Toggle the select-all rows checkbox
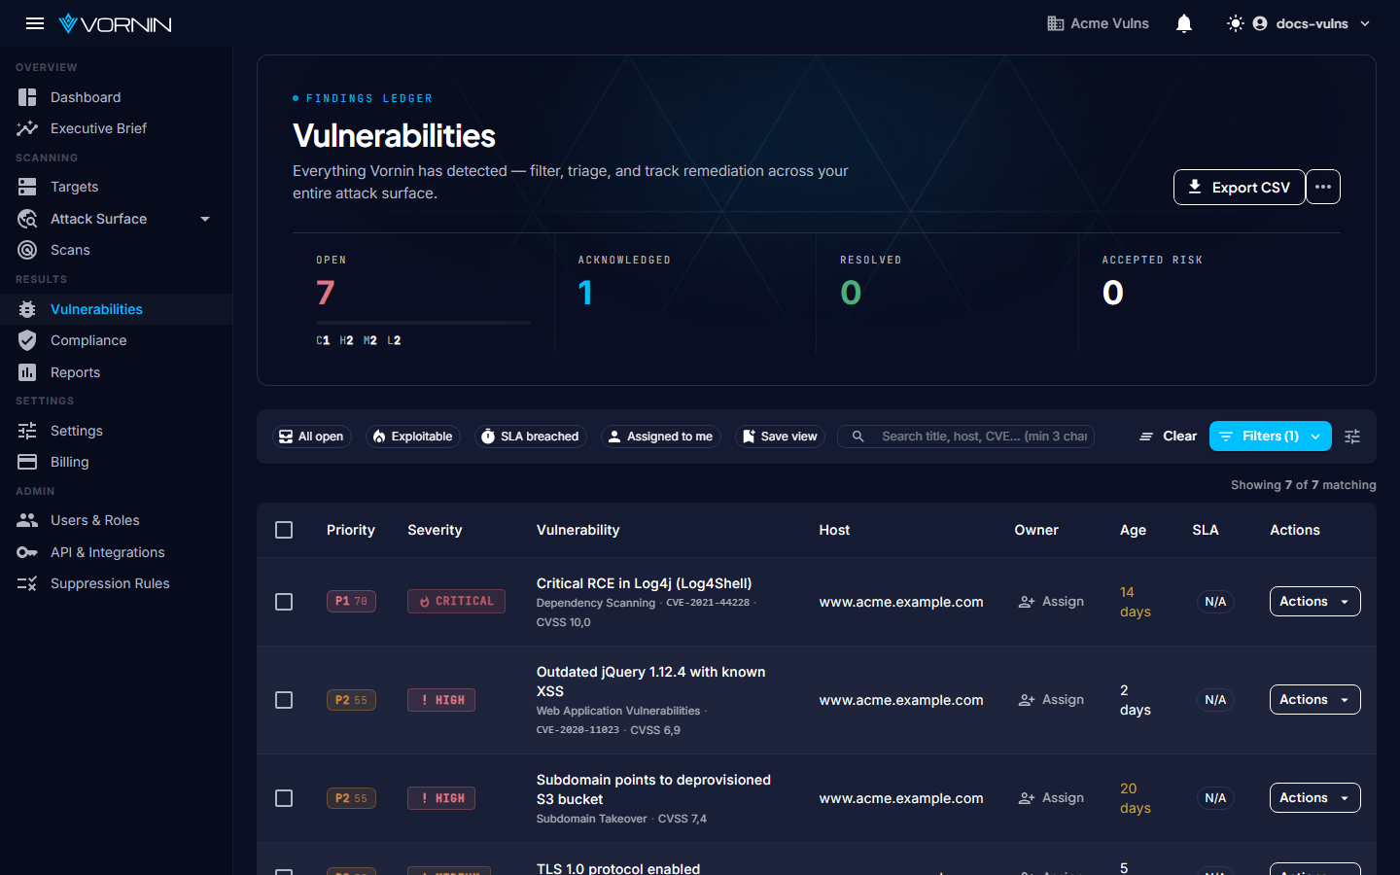 coord(284,530)
